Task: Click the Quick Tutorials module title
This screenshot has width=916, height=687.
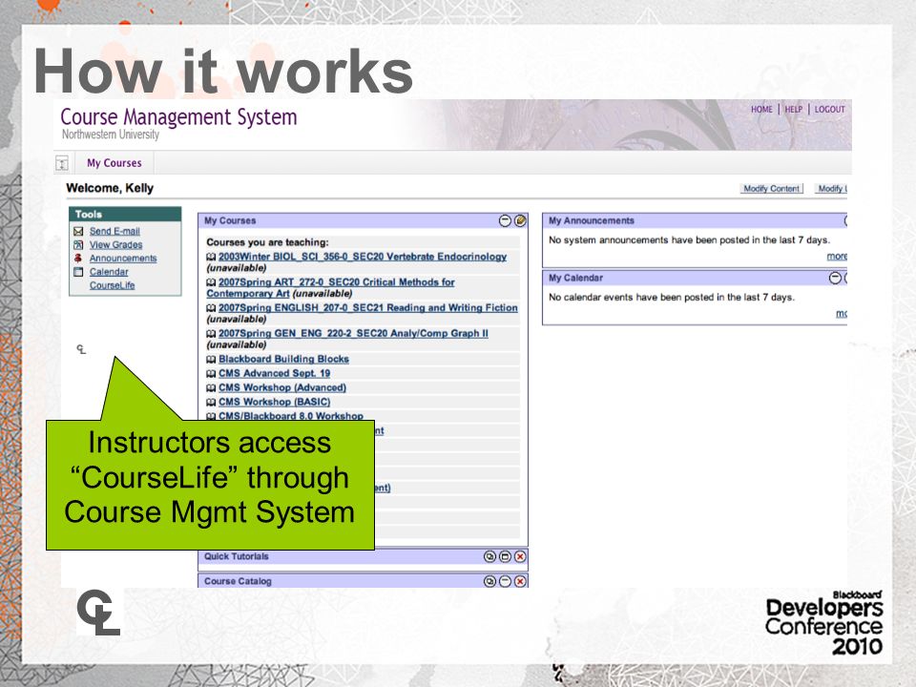Action: click(237, 556)
